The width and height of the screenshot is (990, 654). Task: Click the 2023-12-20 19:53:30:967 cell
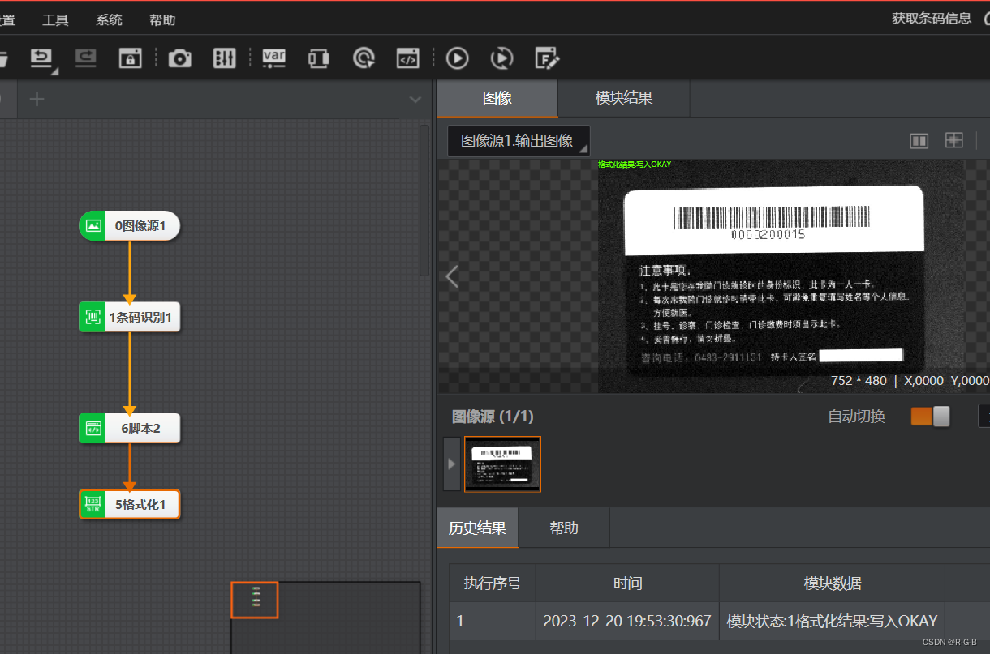(x=627, y=621)
